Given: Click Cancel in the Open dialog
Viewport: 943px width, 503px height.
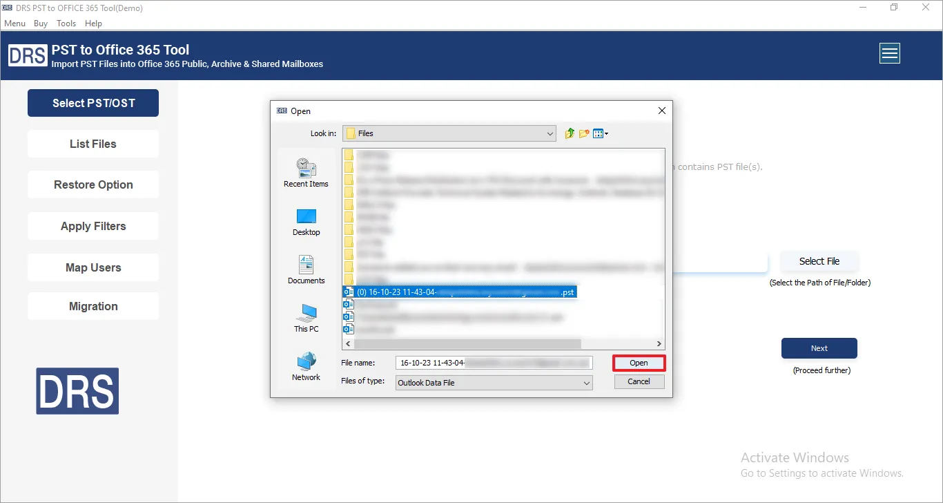Looking at the screenshot, I should point(639,381).
